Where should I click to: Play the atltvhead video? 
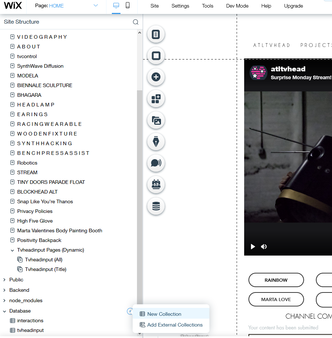(253, 247)
